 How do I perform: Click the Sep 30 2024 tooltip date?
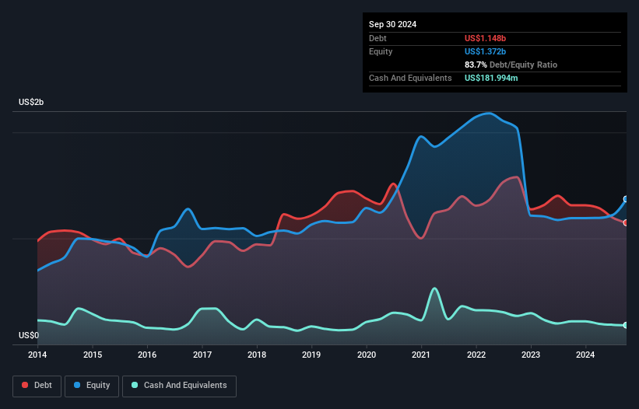click(x=392, y=24)
